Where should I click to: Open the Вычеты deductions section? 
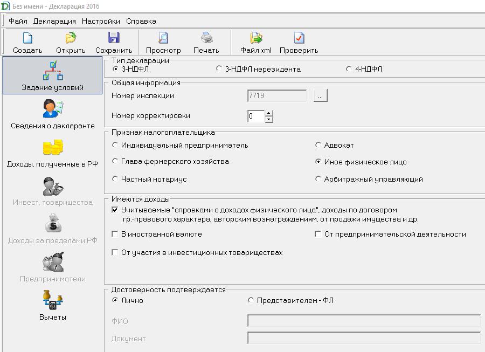[x=53, y=305]
